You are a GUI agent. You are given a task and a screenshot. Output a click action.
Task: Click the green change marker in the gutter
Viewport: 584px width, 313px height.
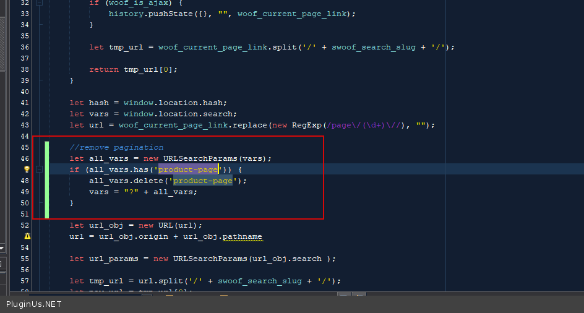click(46, 179)
